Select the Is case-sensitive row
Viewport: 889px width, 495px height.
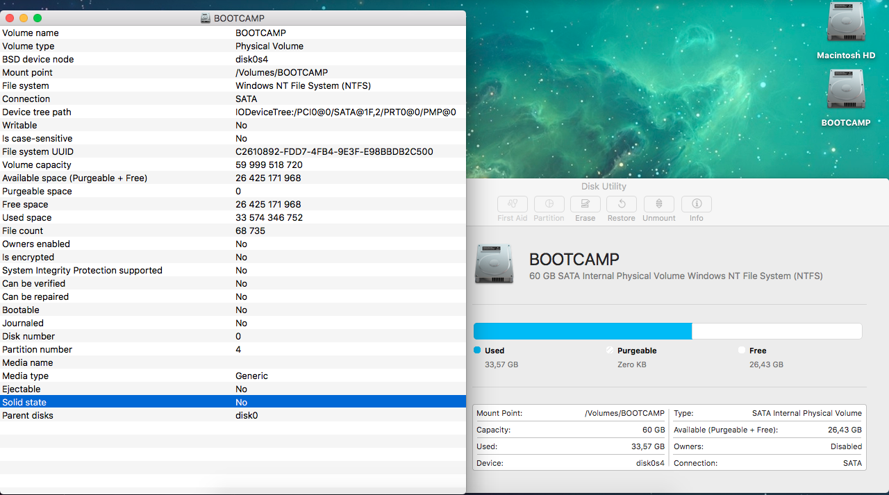[233, 138]
